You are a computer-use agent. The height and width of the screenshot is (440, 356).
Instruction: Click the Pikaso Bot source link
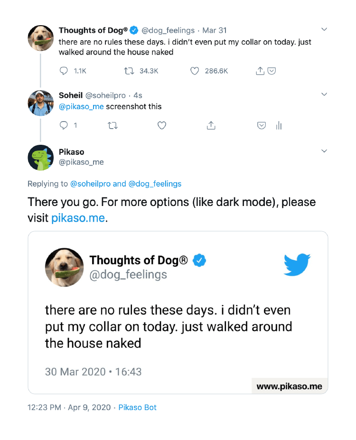[137, 407]
